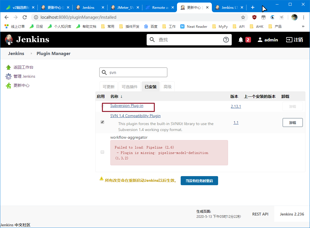Open the 工作 bookmarks folder
The width and height of the screenshot is (310, 228).
click(x=169, y=26)
